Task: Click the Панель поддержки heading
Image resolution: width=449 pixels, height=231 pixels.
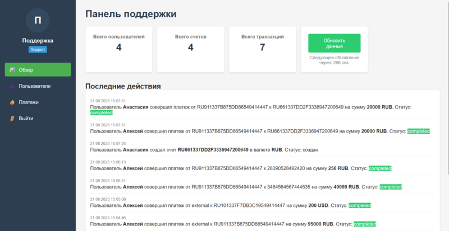Action: point(131,14)
